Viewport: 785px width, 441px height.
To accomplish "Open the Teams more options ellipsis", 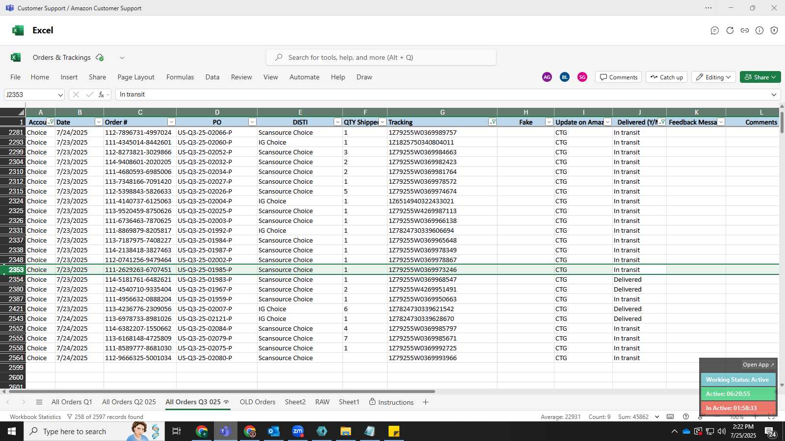I will (x=708, y=8).
